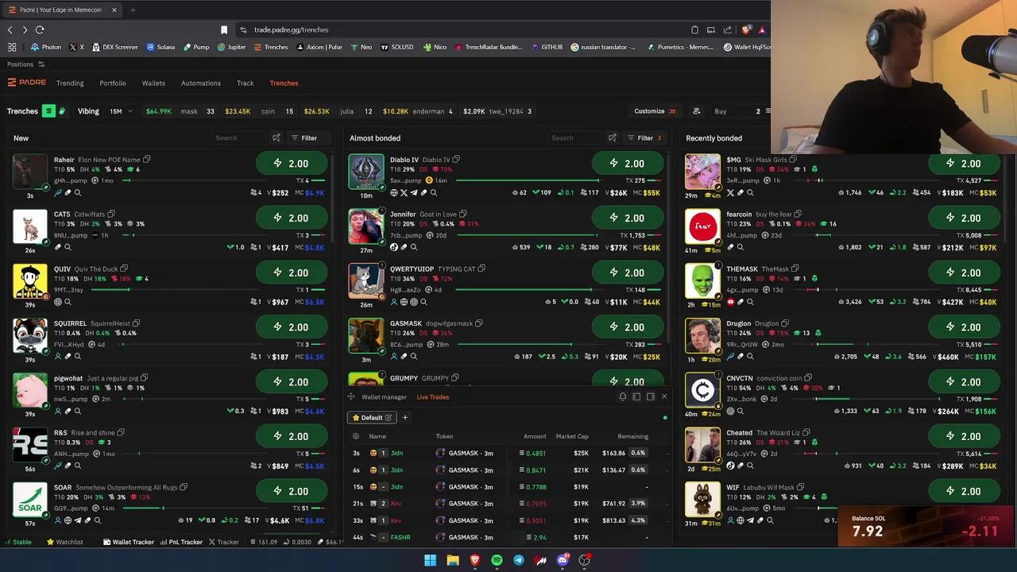Open Wallet Tracker in the bottom bar
This screenshot has width=1017, height=572.
(x=128, y=543)
